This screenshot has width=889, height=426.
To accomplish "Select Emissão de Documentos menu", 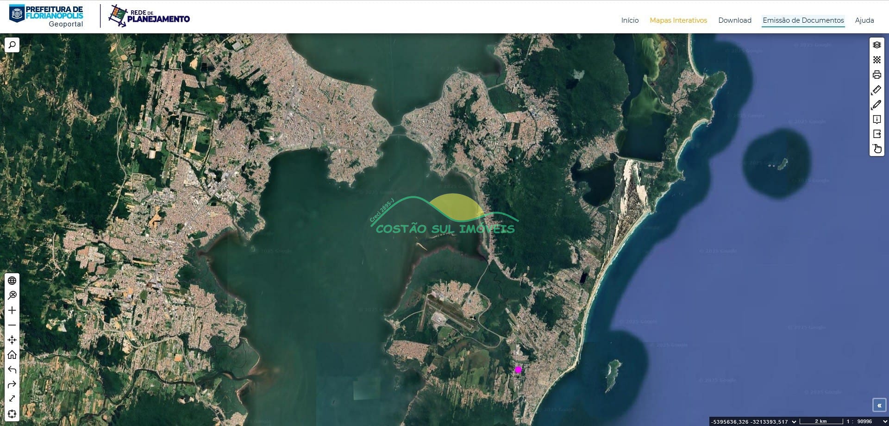I will point(803,20).
